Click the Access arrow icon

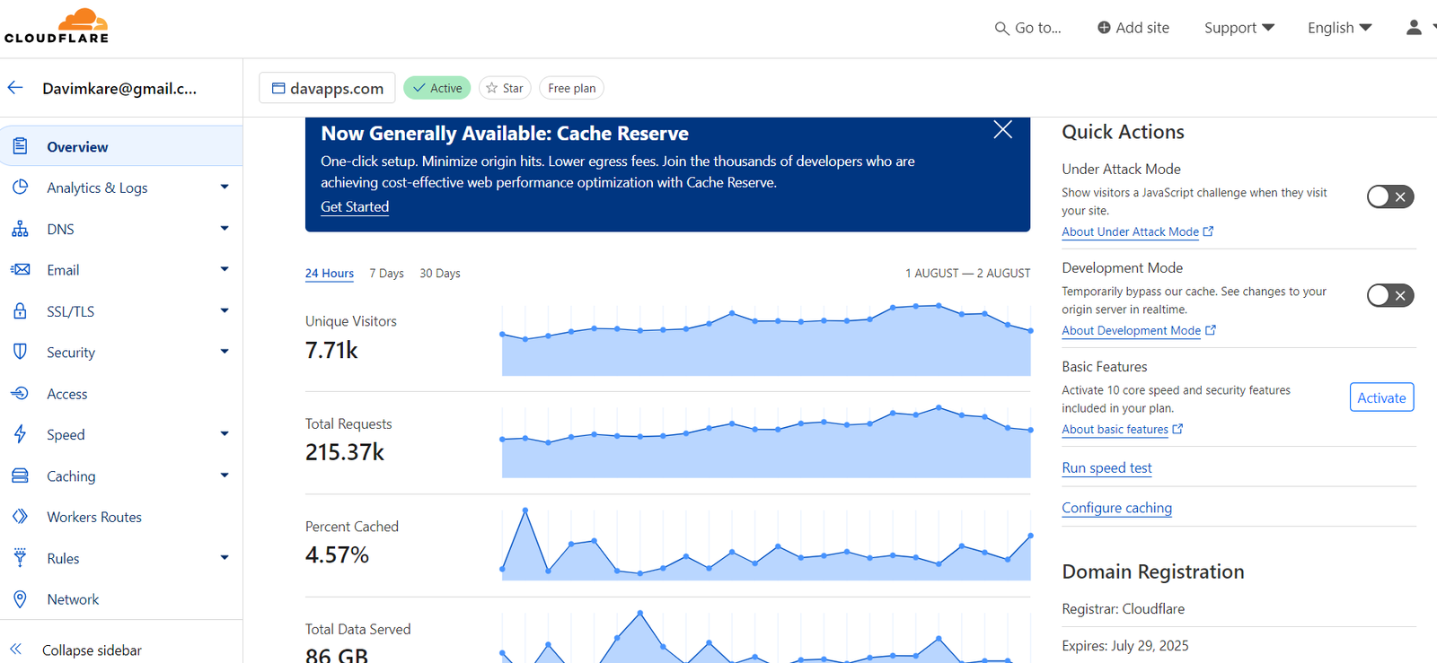pos(20,393)
